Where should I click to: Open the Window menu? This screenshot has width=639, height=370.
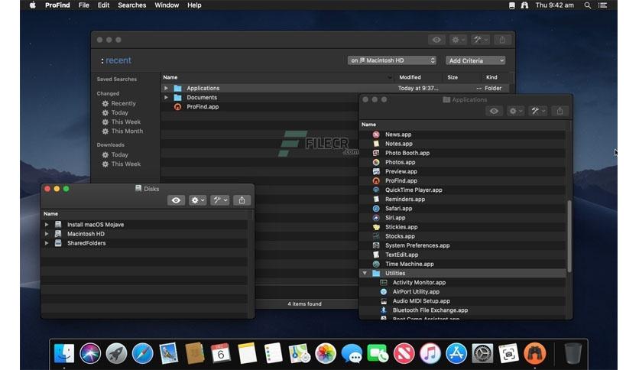tap(167, 5)
